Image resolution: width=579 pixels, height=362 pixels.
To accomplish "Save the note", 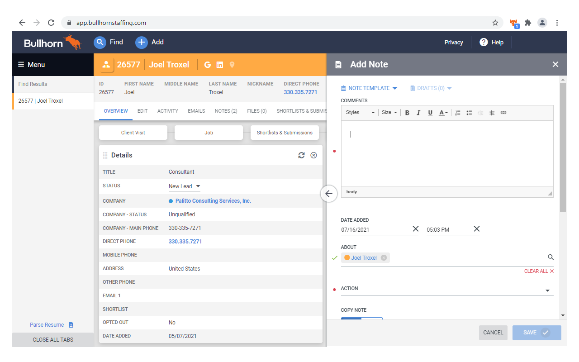I will [x=537, y=333].
